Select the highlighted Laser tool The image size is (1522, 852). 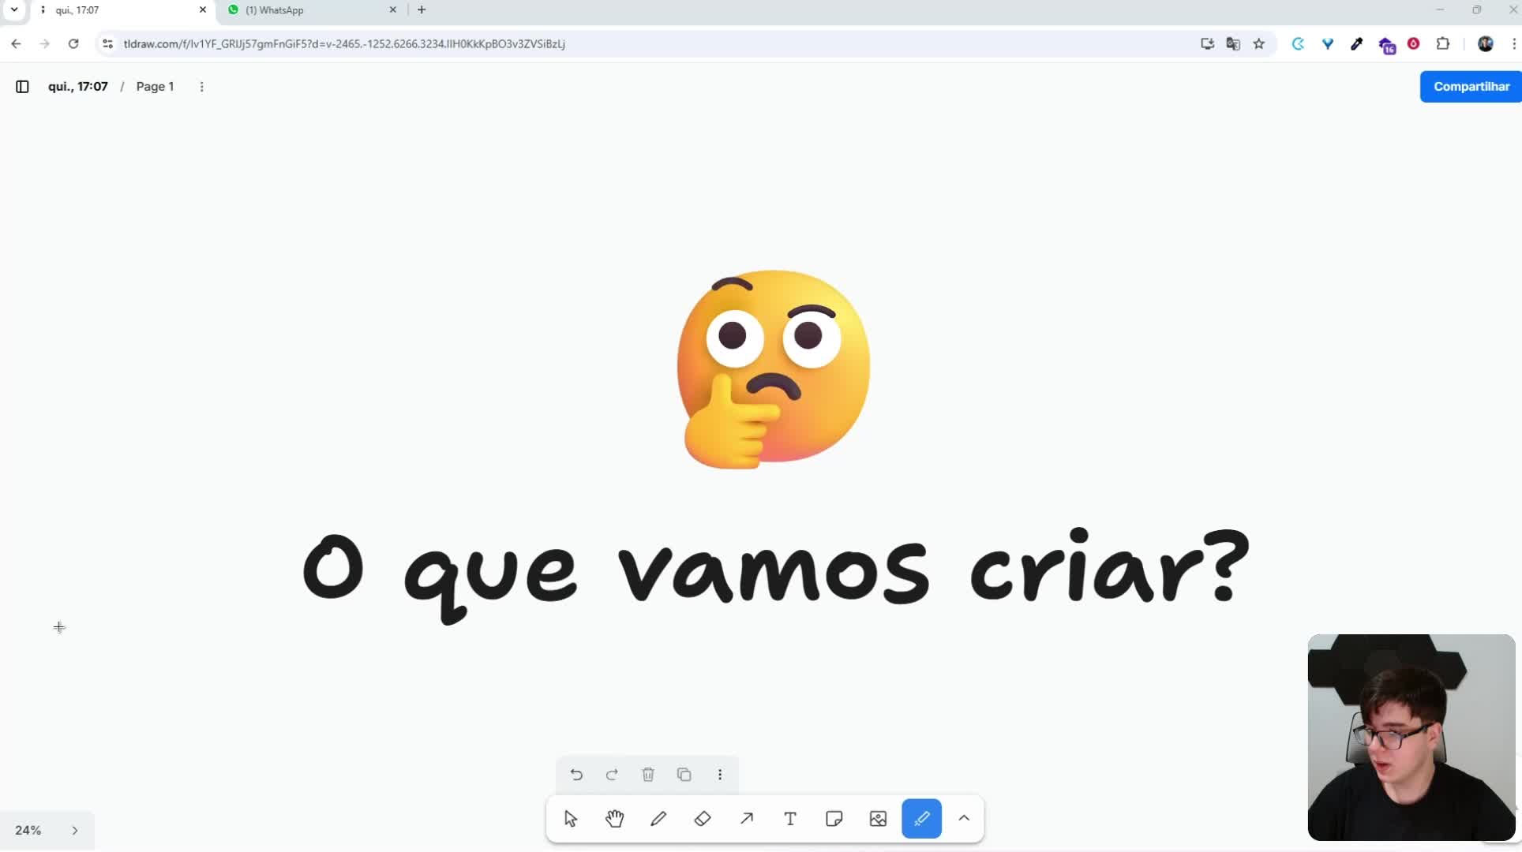click(x=921, y=819)
